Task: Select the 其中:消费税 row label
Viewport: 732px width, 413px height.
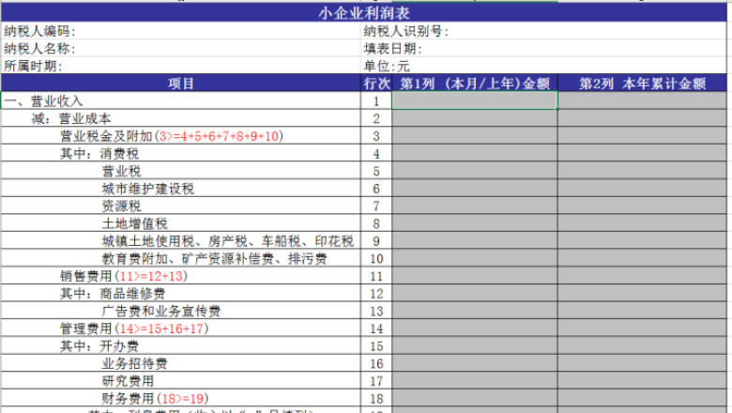Action: click(181, 154)
